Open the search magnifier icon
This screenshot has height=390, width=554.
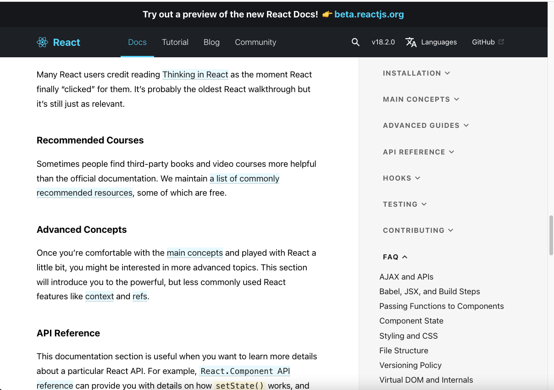(x=355, y=42)
